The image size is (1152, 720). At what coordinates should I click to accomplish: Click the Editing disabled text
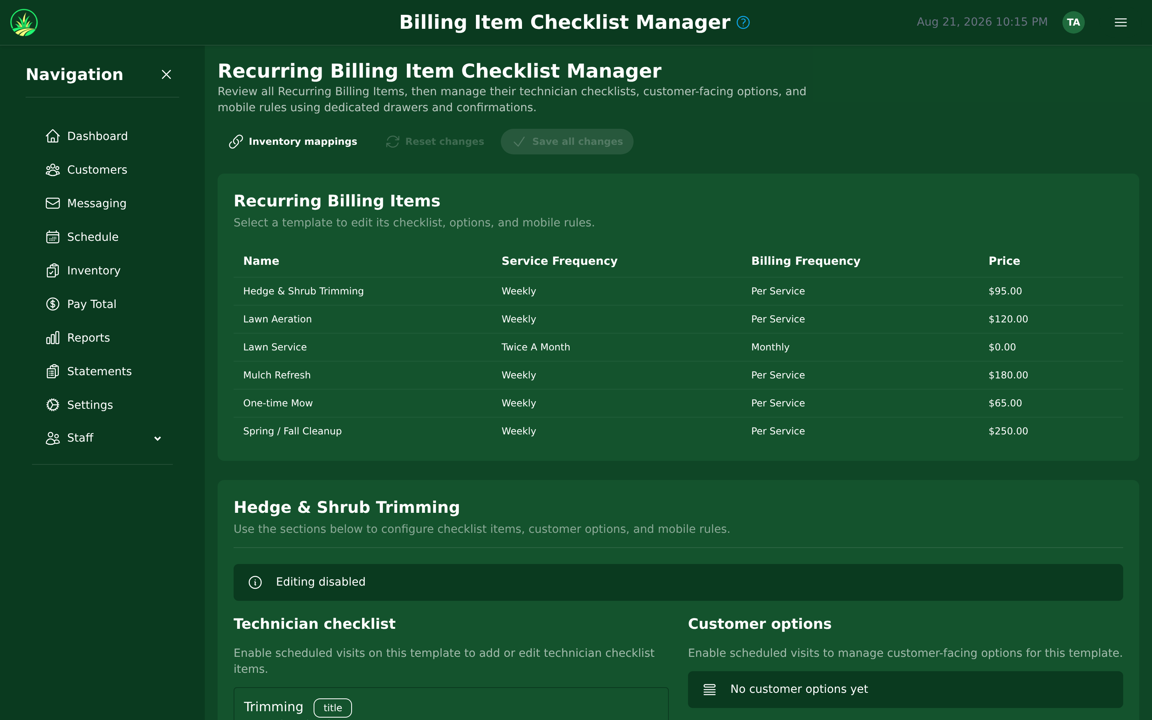[320, 582]
